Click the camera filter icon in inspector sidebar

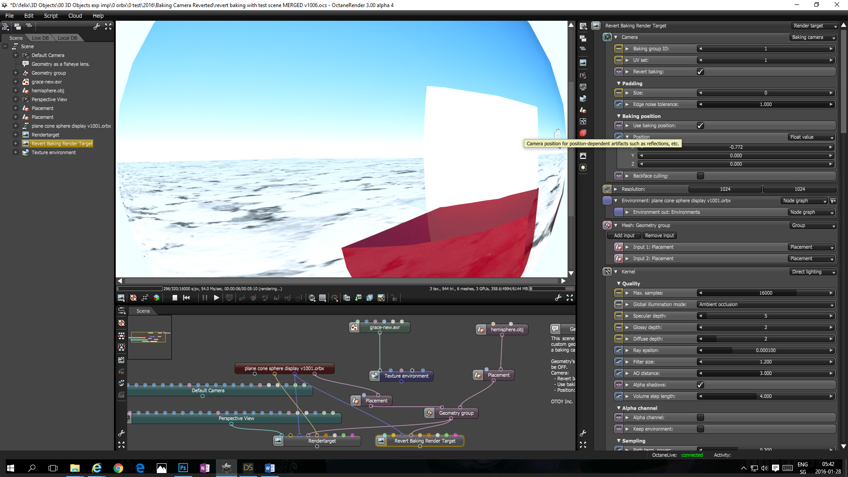coord(583,76)
